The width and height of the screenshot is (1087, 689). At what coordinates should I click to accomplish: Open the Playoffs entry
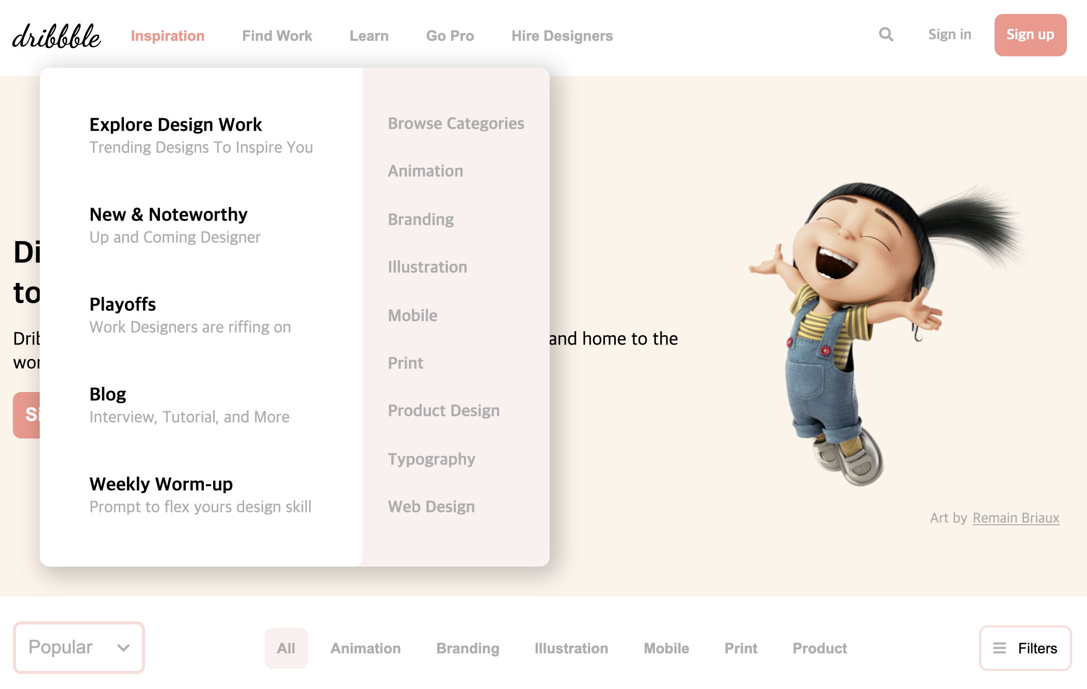pyautogui.click(x=122, y=304)
